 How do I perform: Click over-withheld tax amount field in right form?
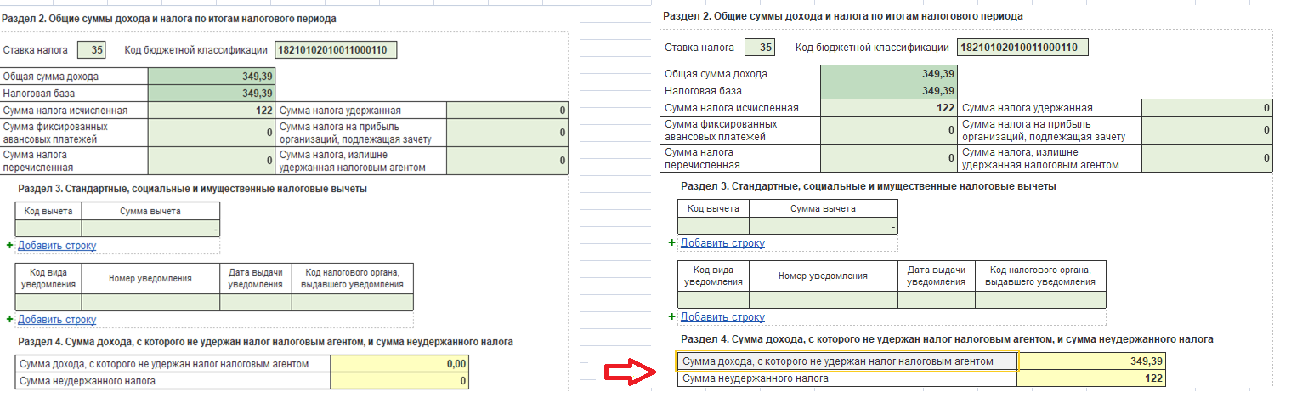tap(1207, 158)
